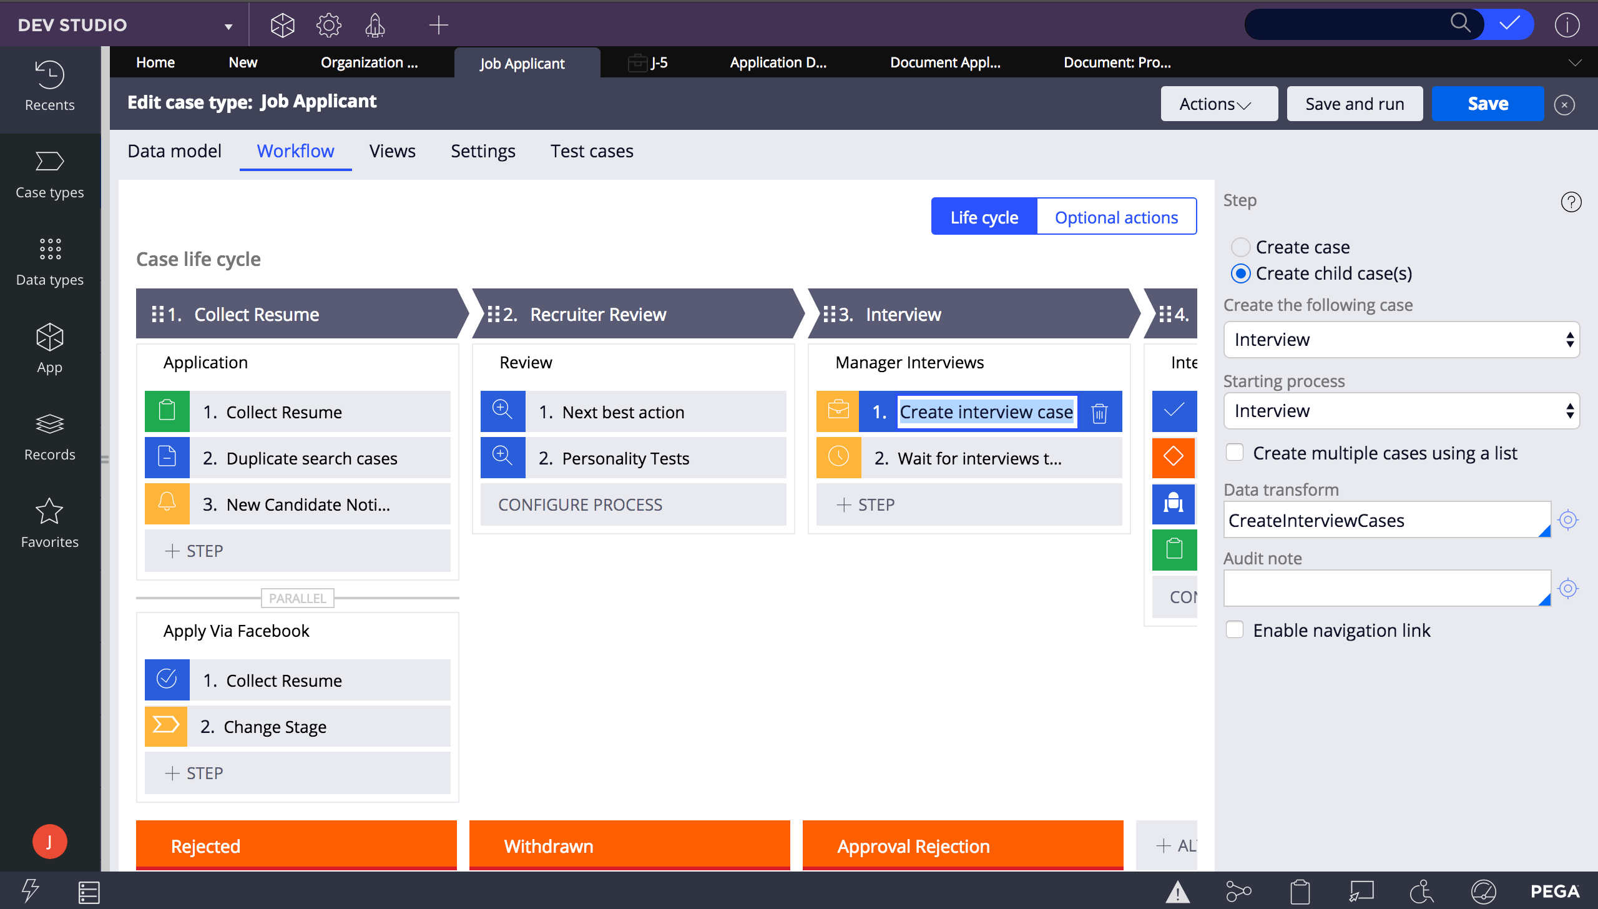Delete the Create interview case step
The image size is (1598, 909).
pos(1099,413)
